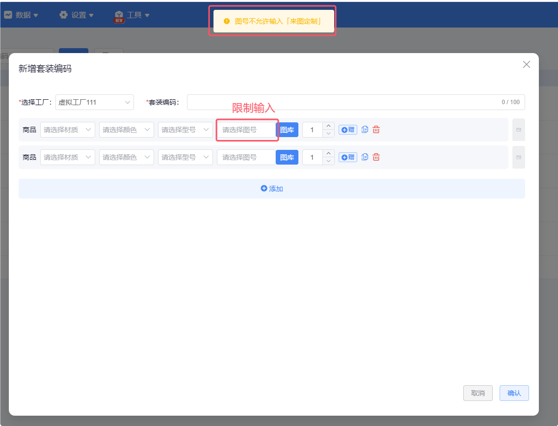This screenshot has height=426, width=558.
Task: Click image thumbnail of first 商品 row
Action: pyautogui.click(x=519, y=130)
